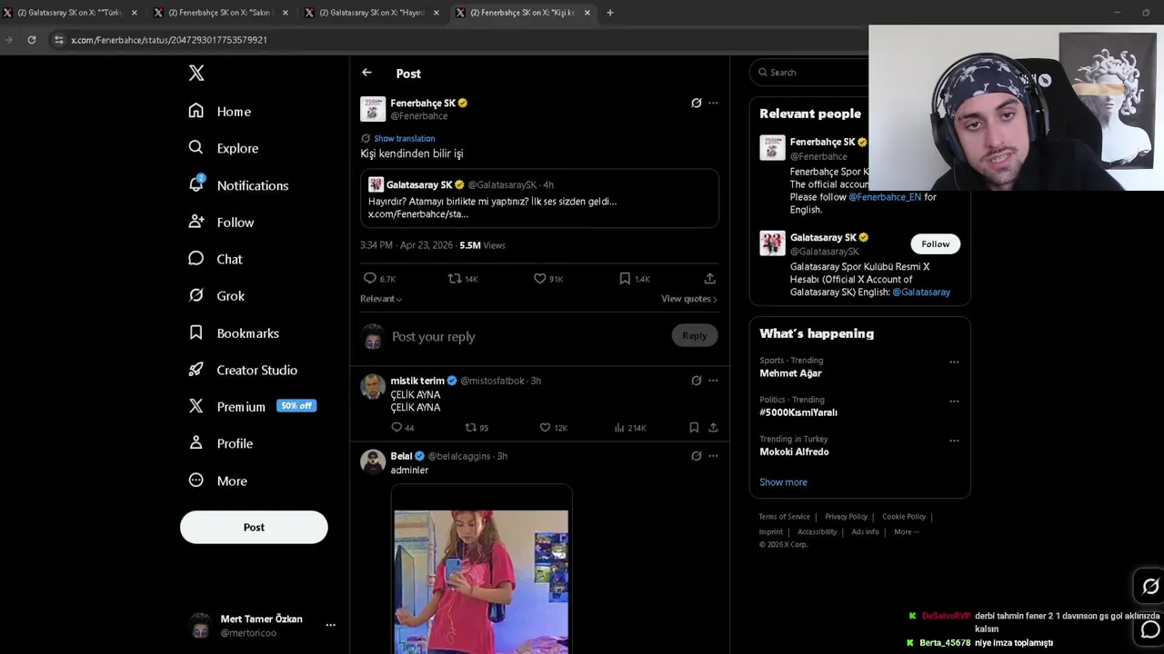
Task: Open floating Grok button at corner
Action: click(1150, 587)
